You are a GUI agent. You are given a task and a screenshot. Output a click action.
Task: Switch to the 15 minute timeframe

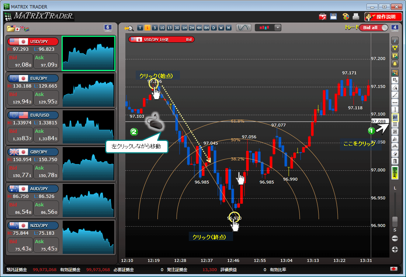(170, 28)
